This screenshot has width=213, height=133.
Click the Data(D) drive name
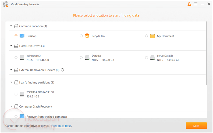(x=96, y=56)
